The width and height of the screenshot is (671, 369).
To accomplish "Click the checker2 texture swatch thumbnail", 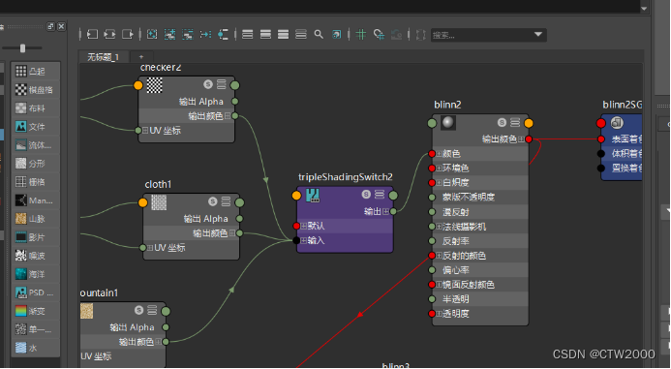I will coord(155,85).
